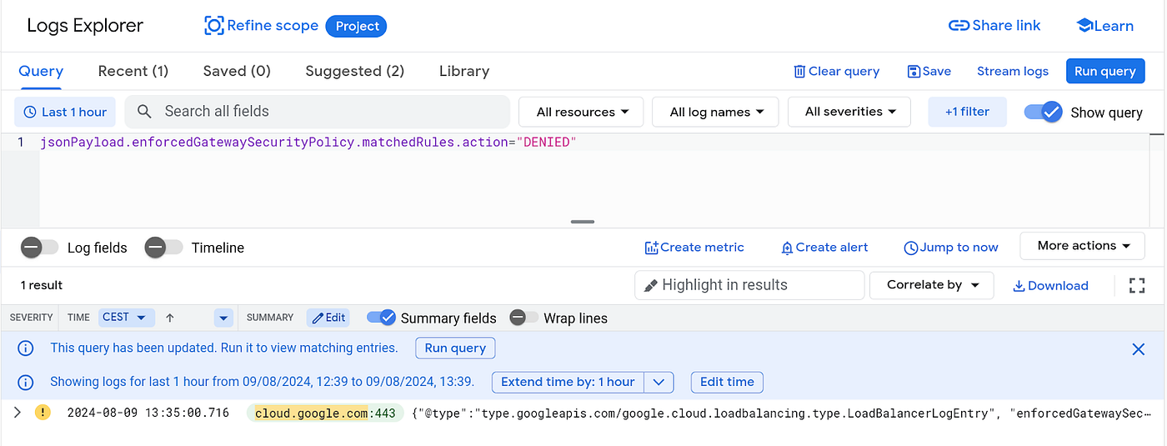Click the TIME column header

[78, 318]
